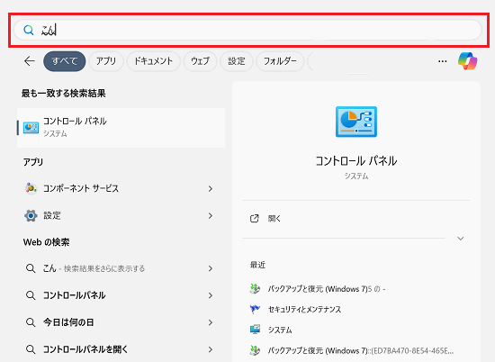Click the large Control Panel icon in preview pane
The width and height of the screenshot is (495, 362).
[x=356, y=122]
